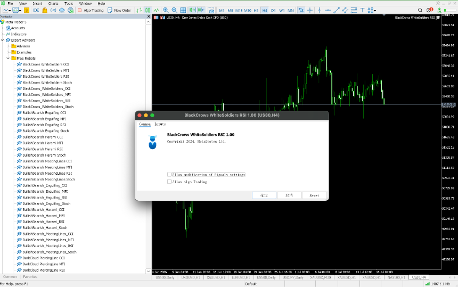Switch to the Inputs tab
The width and height of the screenshot is (458, 287).
tap(160, 125)
